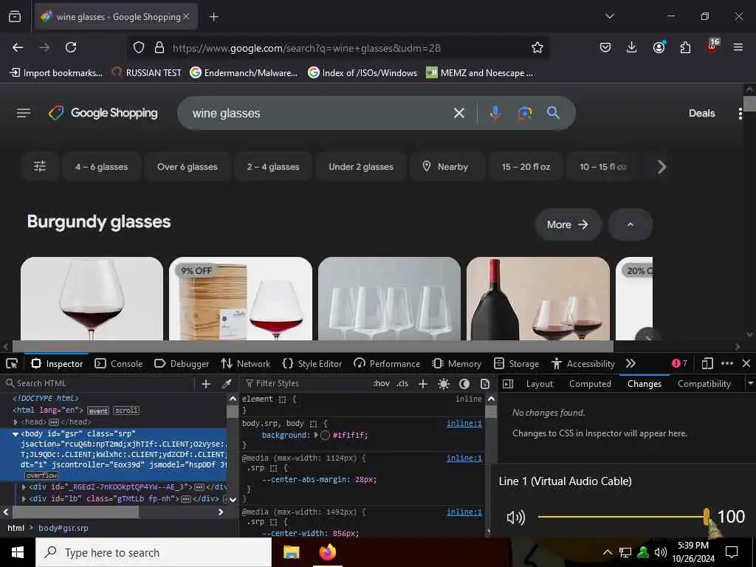Open the Style Editor tab
The height and width of the screenshot is (567, 756).
coord(312,363)
